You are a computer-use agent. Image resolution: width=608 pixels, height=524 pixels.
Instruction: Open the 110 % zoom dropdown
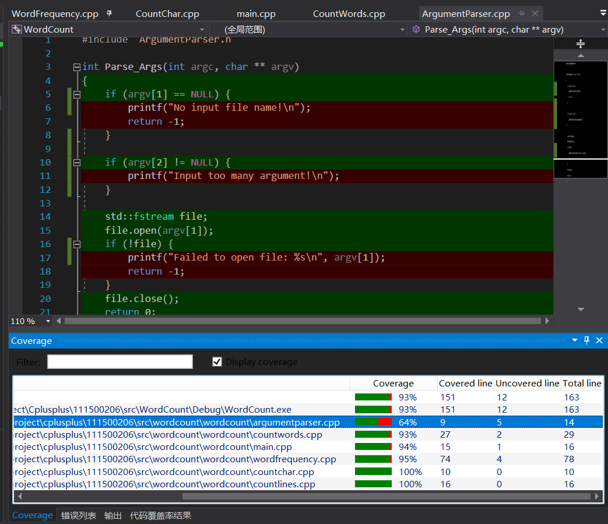pos(48,321)
